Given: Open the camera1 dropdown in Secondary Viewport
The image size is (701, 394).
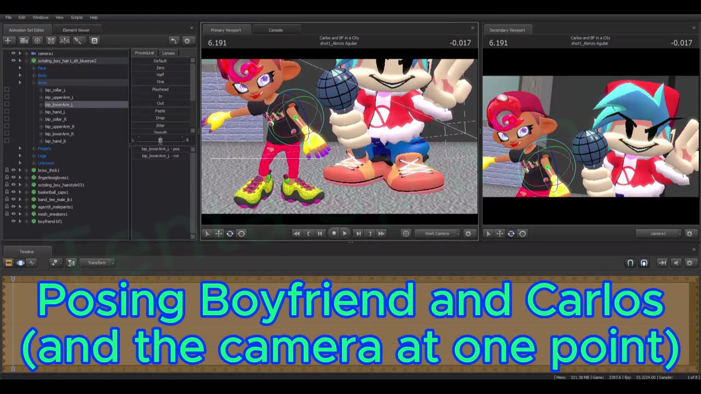Looking at the screenshot, I should click(x=658, y=234).
